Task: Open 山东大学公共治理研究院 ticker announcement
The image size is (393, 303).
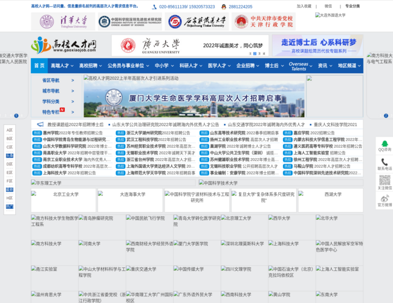Action: [166, 125]
